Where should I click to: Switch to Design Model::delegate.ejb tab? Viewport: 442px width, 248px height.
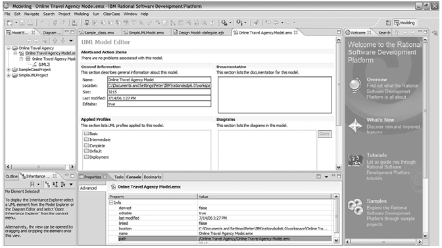[x=201, y=33]
